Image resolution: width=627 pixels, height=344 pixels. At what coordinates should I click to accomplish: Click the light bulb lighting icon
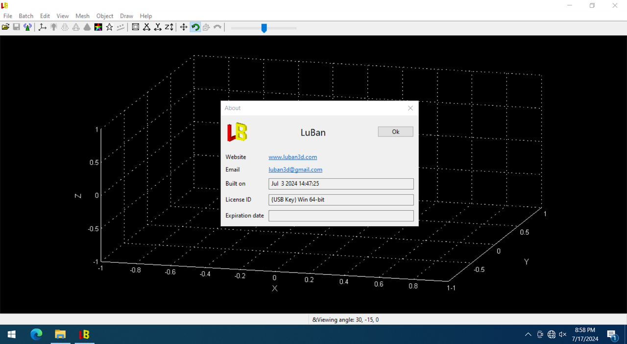tap(54, 27)
